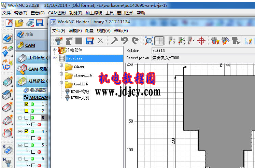
Task: Toggle the checkbox for toolpath 6
Action: click(27, 158)
